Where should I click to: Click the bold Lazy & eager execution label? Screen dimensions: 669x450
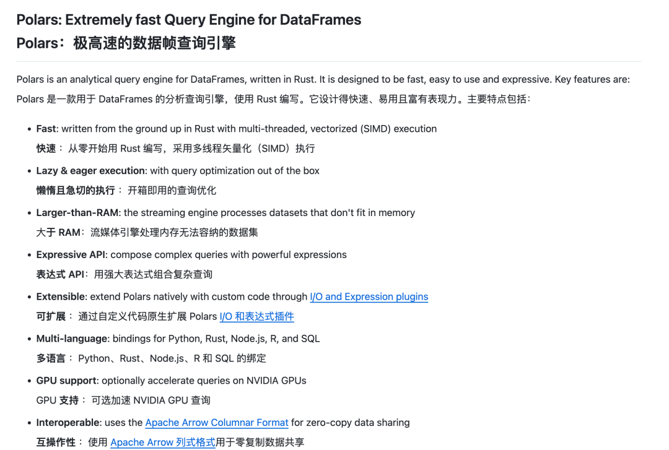click(x=90, y=171)
